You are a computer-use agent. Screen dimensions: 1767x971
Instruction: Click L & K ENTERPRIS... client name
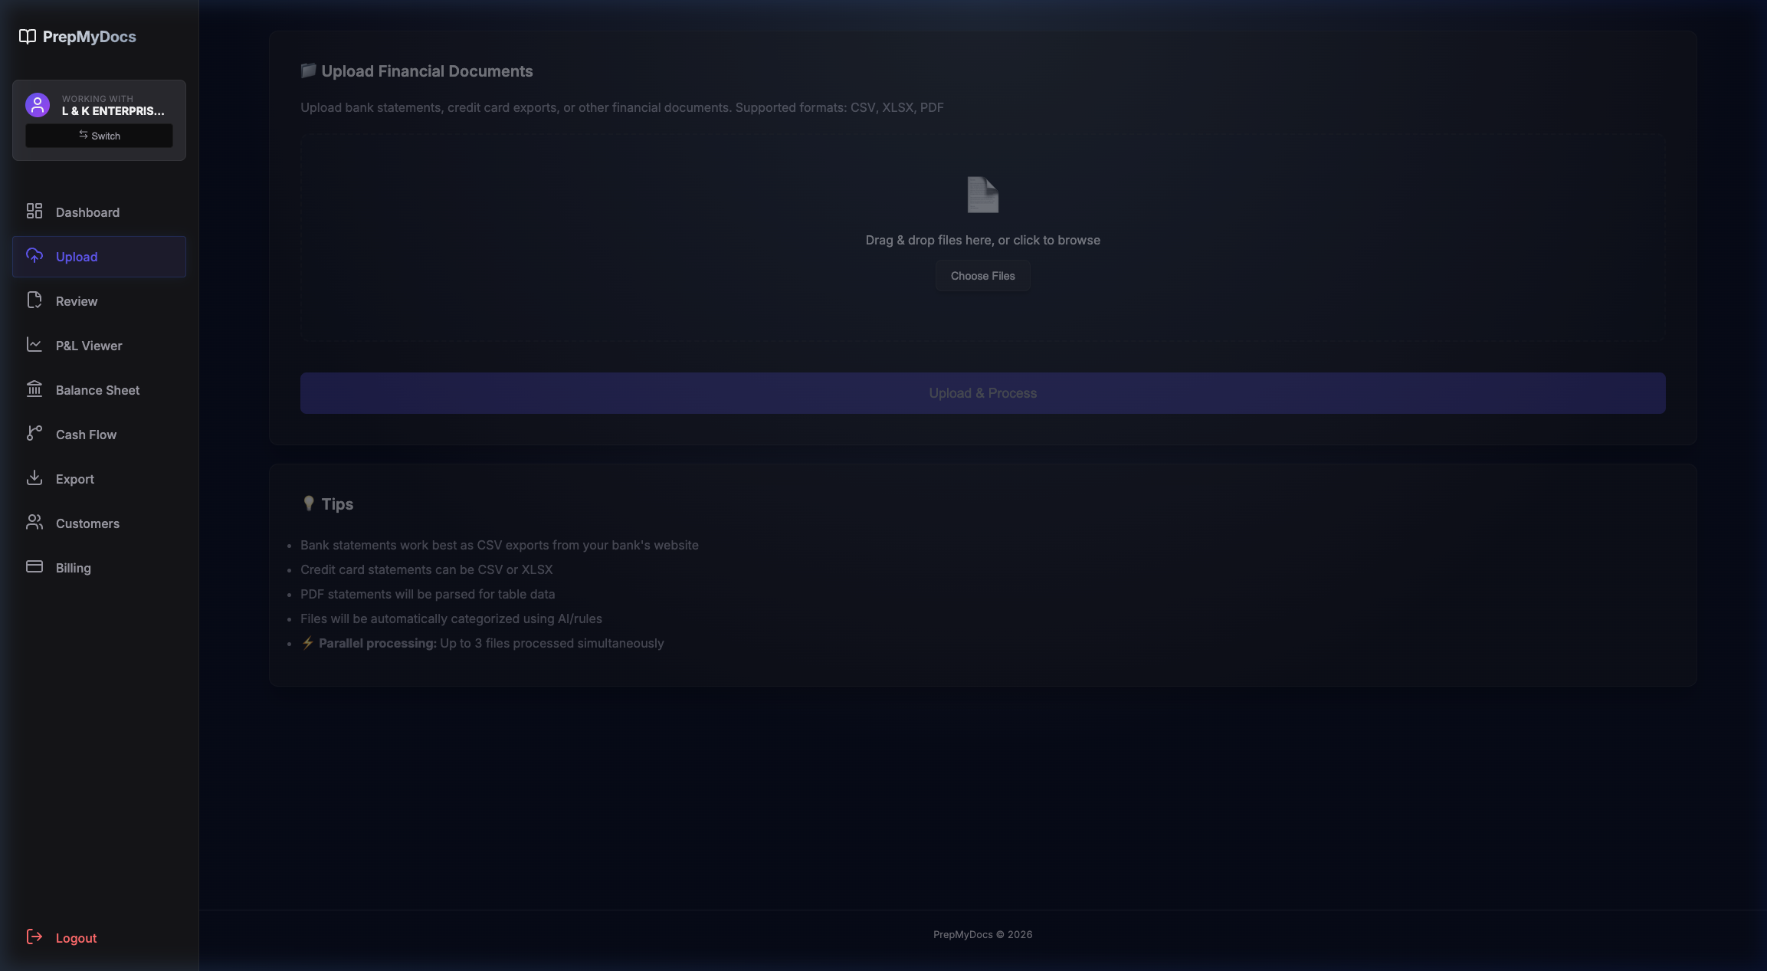[113, 111]
